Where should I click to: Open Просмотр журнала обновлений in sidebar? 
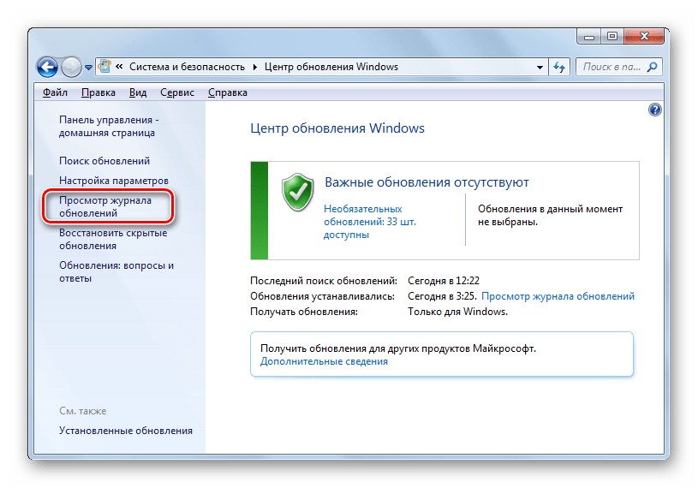click(x=105, y=206)
